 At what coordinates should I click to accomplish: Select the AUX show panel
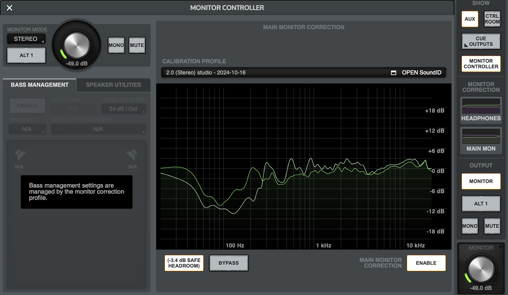point(470,19)
